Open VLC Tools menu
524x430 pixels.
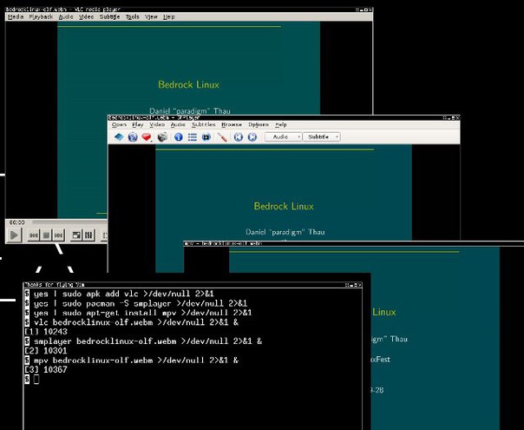tap(132, 17)
